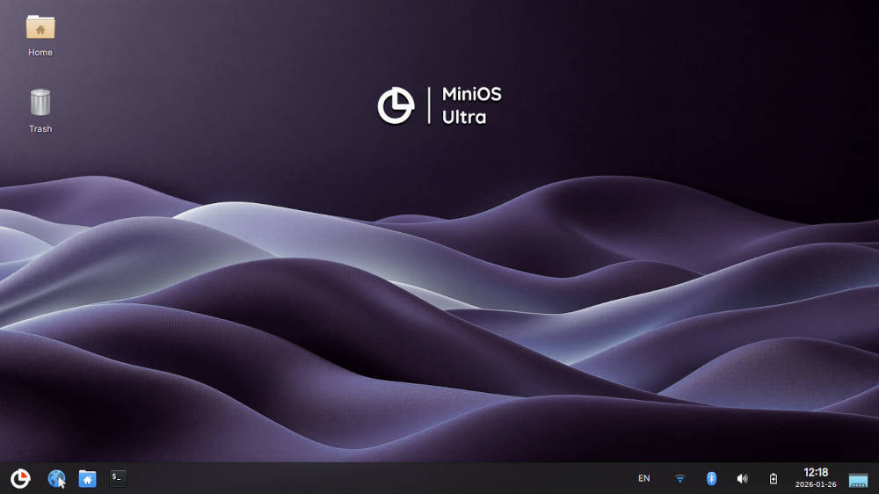Open the file manager home icon in taskbar
879x494 pixels.
(87, 478)
